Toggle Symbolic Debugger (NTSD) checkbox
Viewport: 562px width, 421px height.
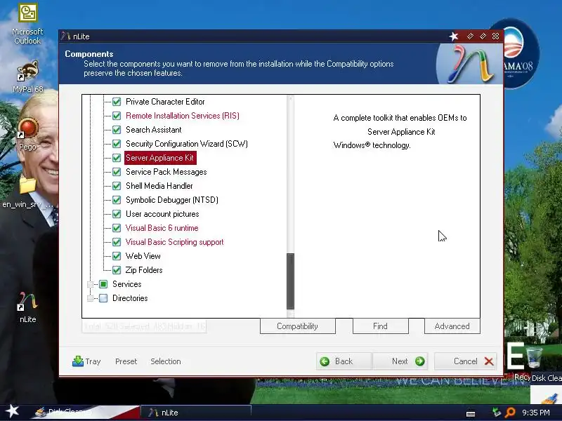[x=117, y=200]
